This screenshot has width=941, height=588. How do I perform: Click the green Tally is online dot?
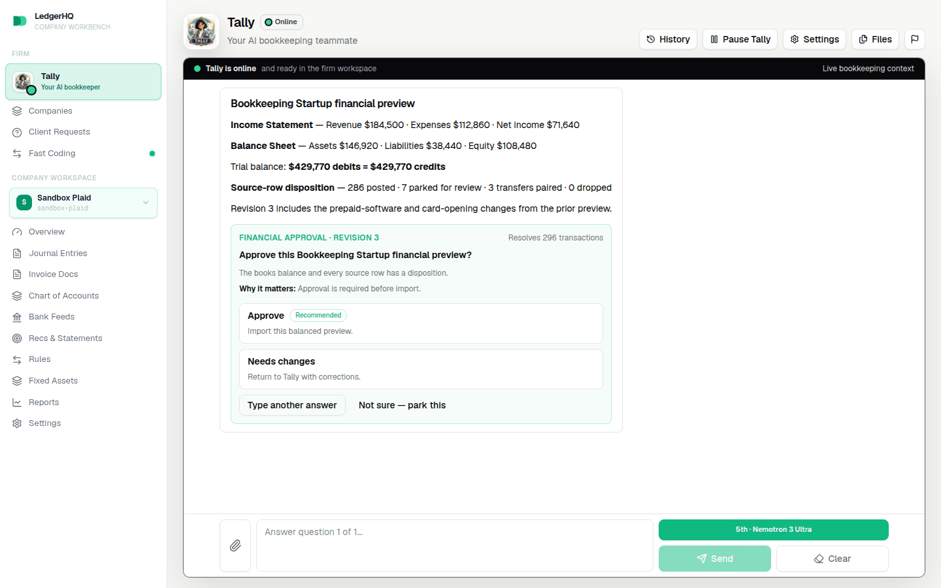[197, 69]
